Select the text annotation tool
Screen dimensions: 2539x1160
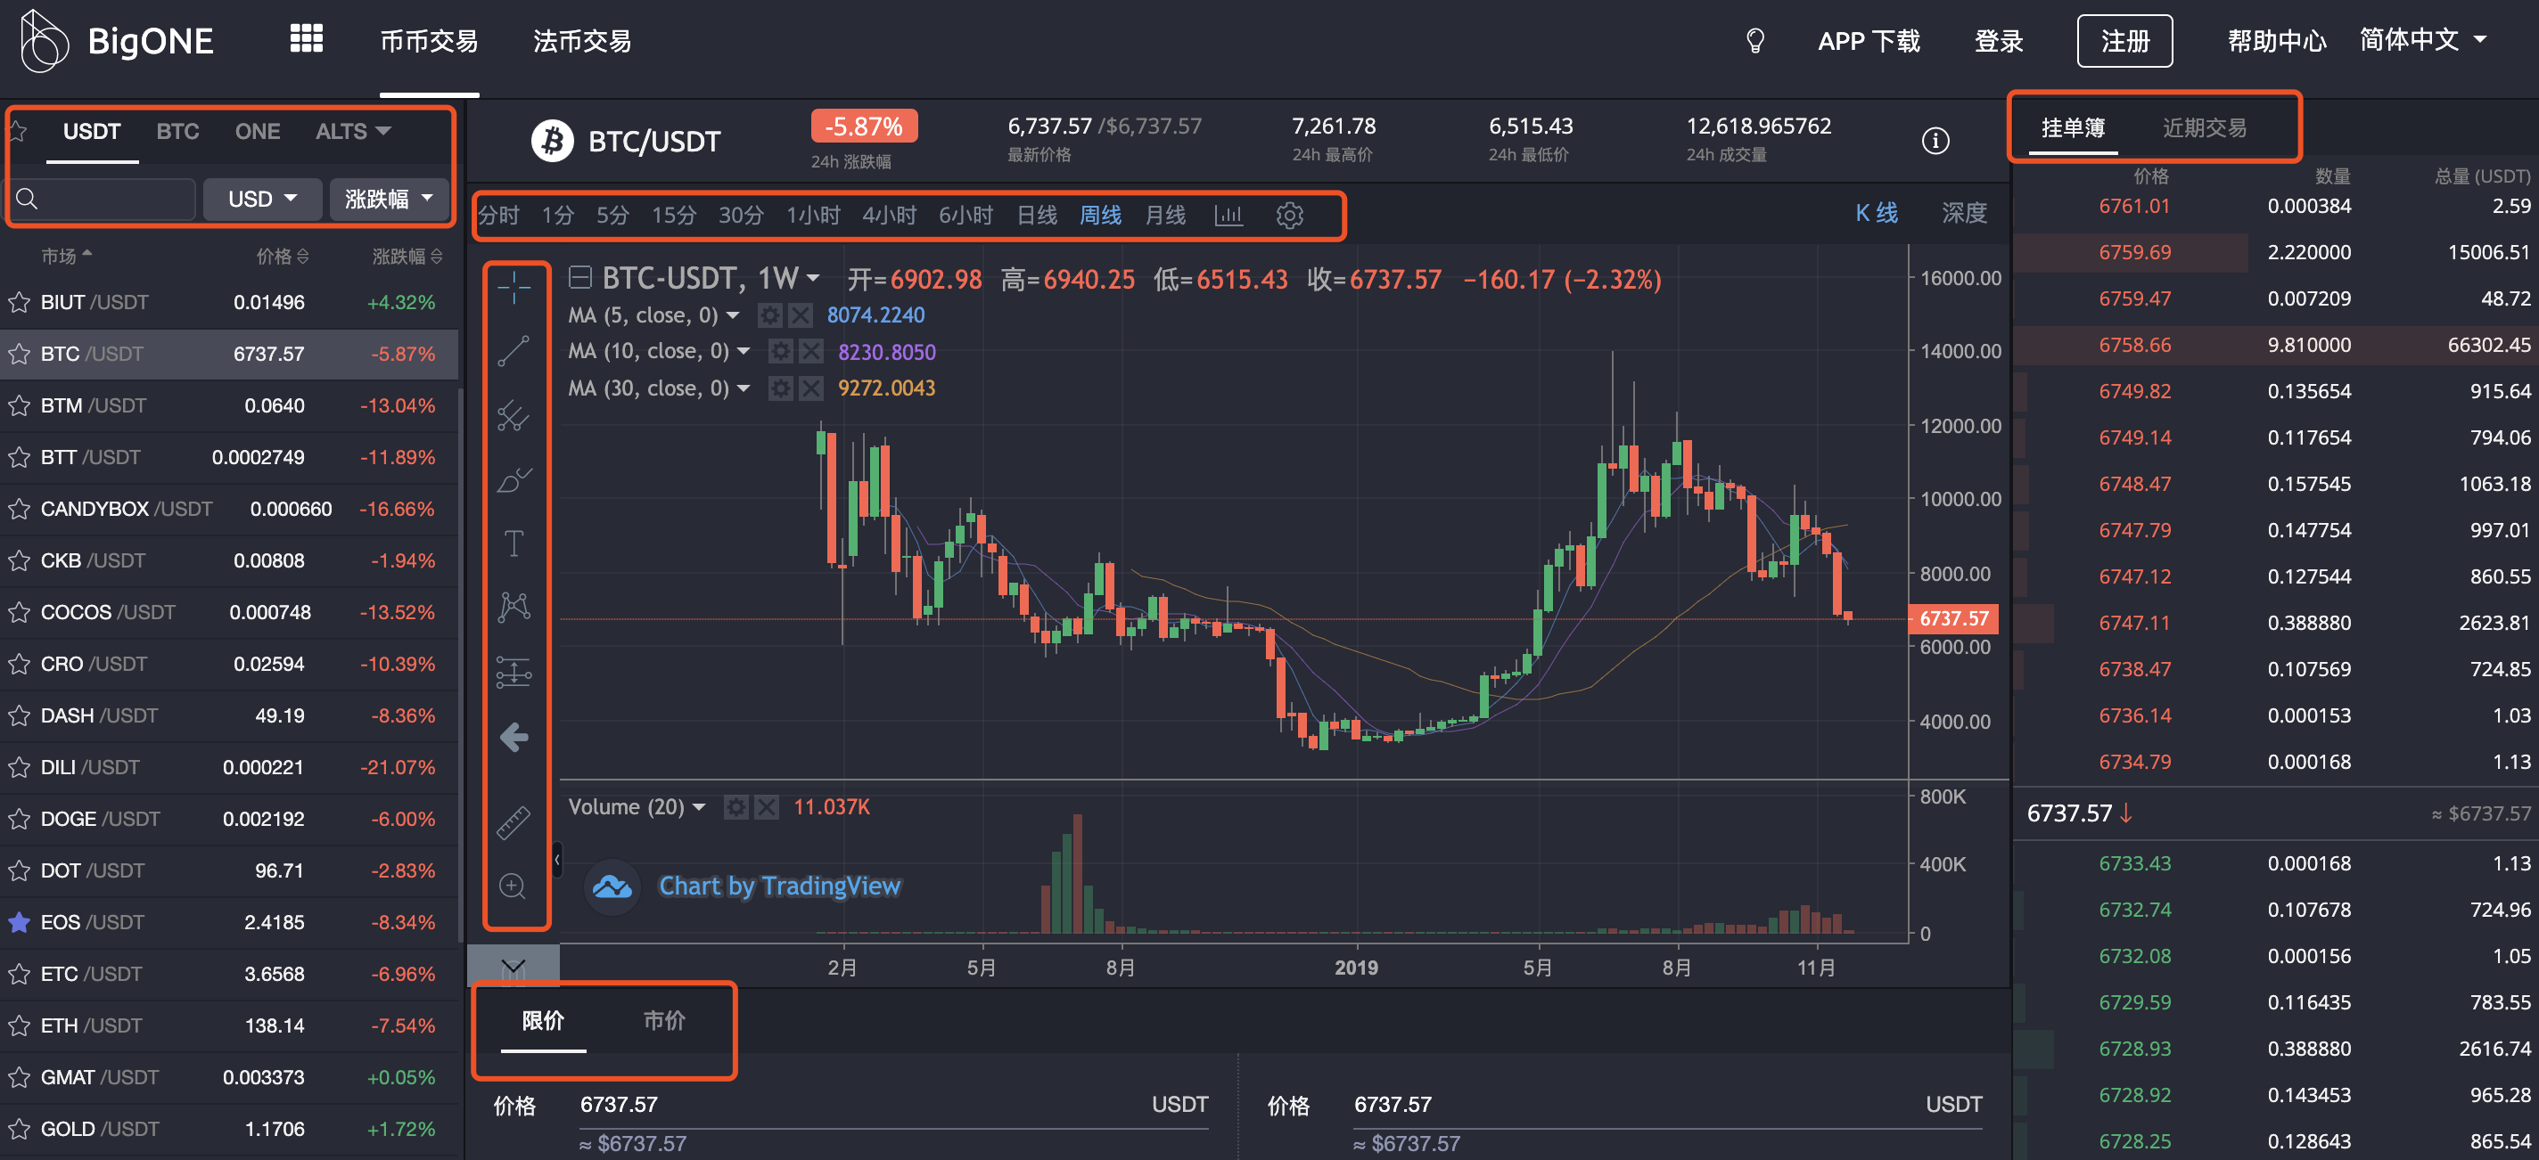514,543
